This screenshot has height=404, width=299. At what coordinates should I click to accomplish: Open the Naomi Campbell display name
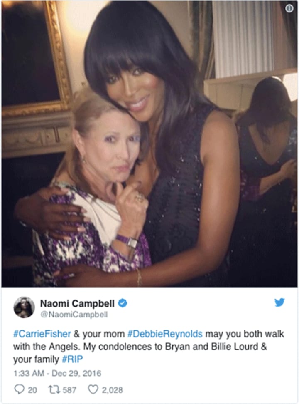[x=77, y=303]
